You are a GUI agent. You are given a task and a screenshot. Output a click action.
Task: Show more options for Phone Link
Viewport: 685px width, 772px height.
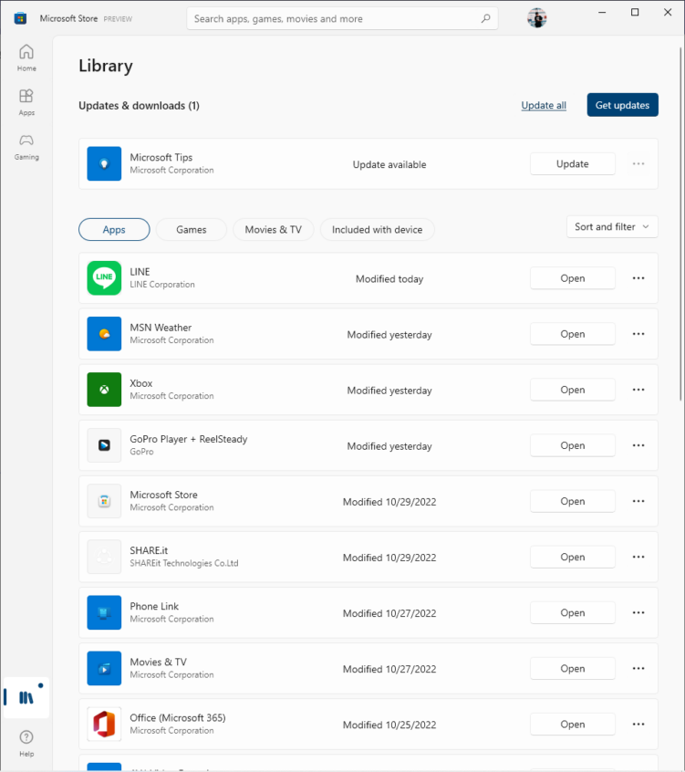pyautogui.click(x=638, y=612)
